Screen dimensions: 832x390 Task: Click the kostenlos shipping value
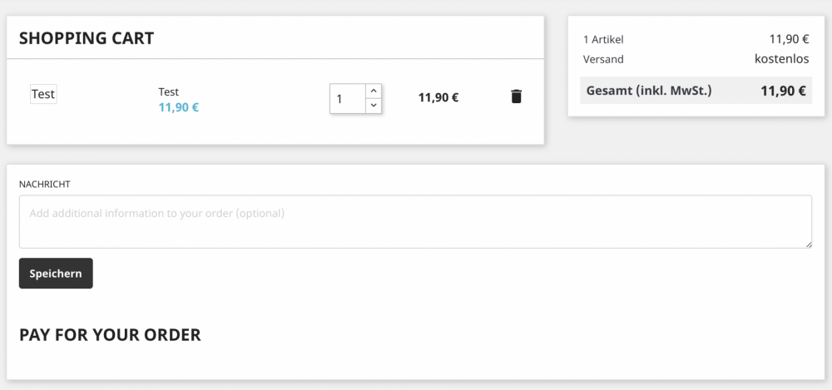(781, 58)
